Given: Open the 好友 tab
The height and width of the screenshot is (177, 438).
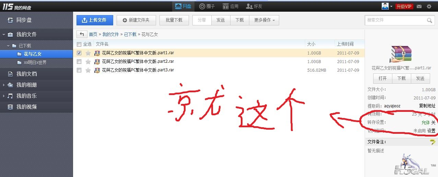Looking at the screenshot, I should (x=254, y=6).
